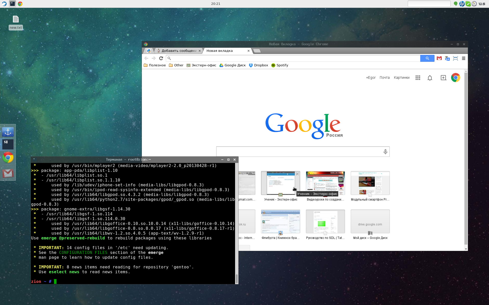Click the blue search button in address bar

tap(427, 58)
